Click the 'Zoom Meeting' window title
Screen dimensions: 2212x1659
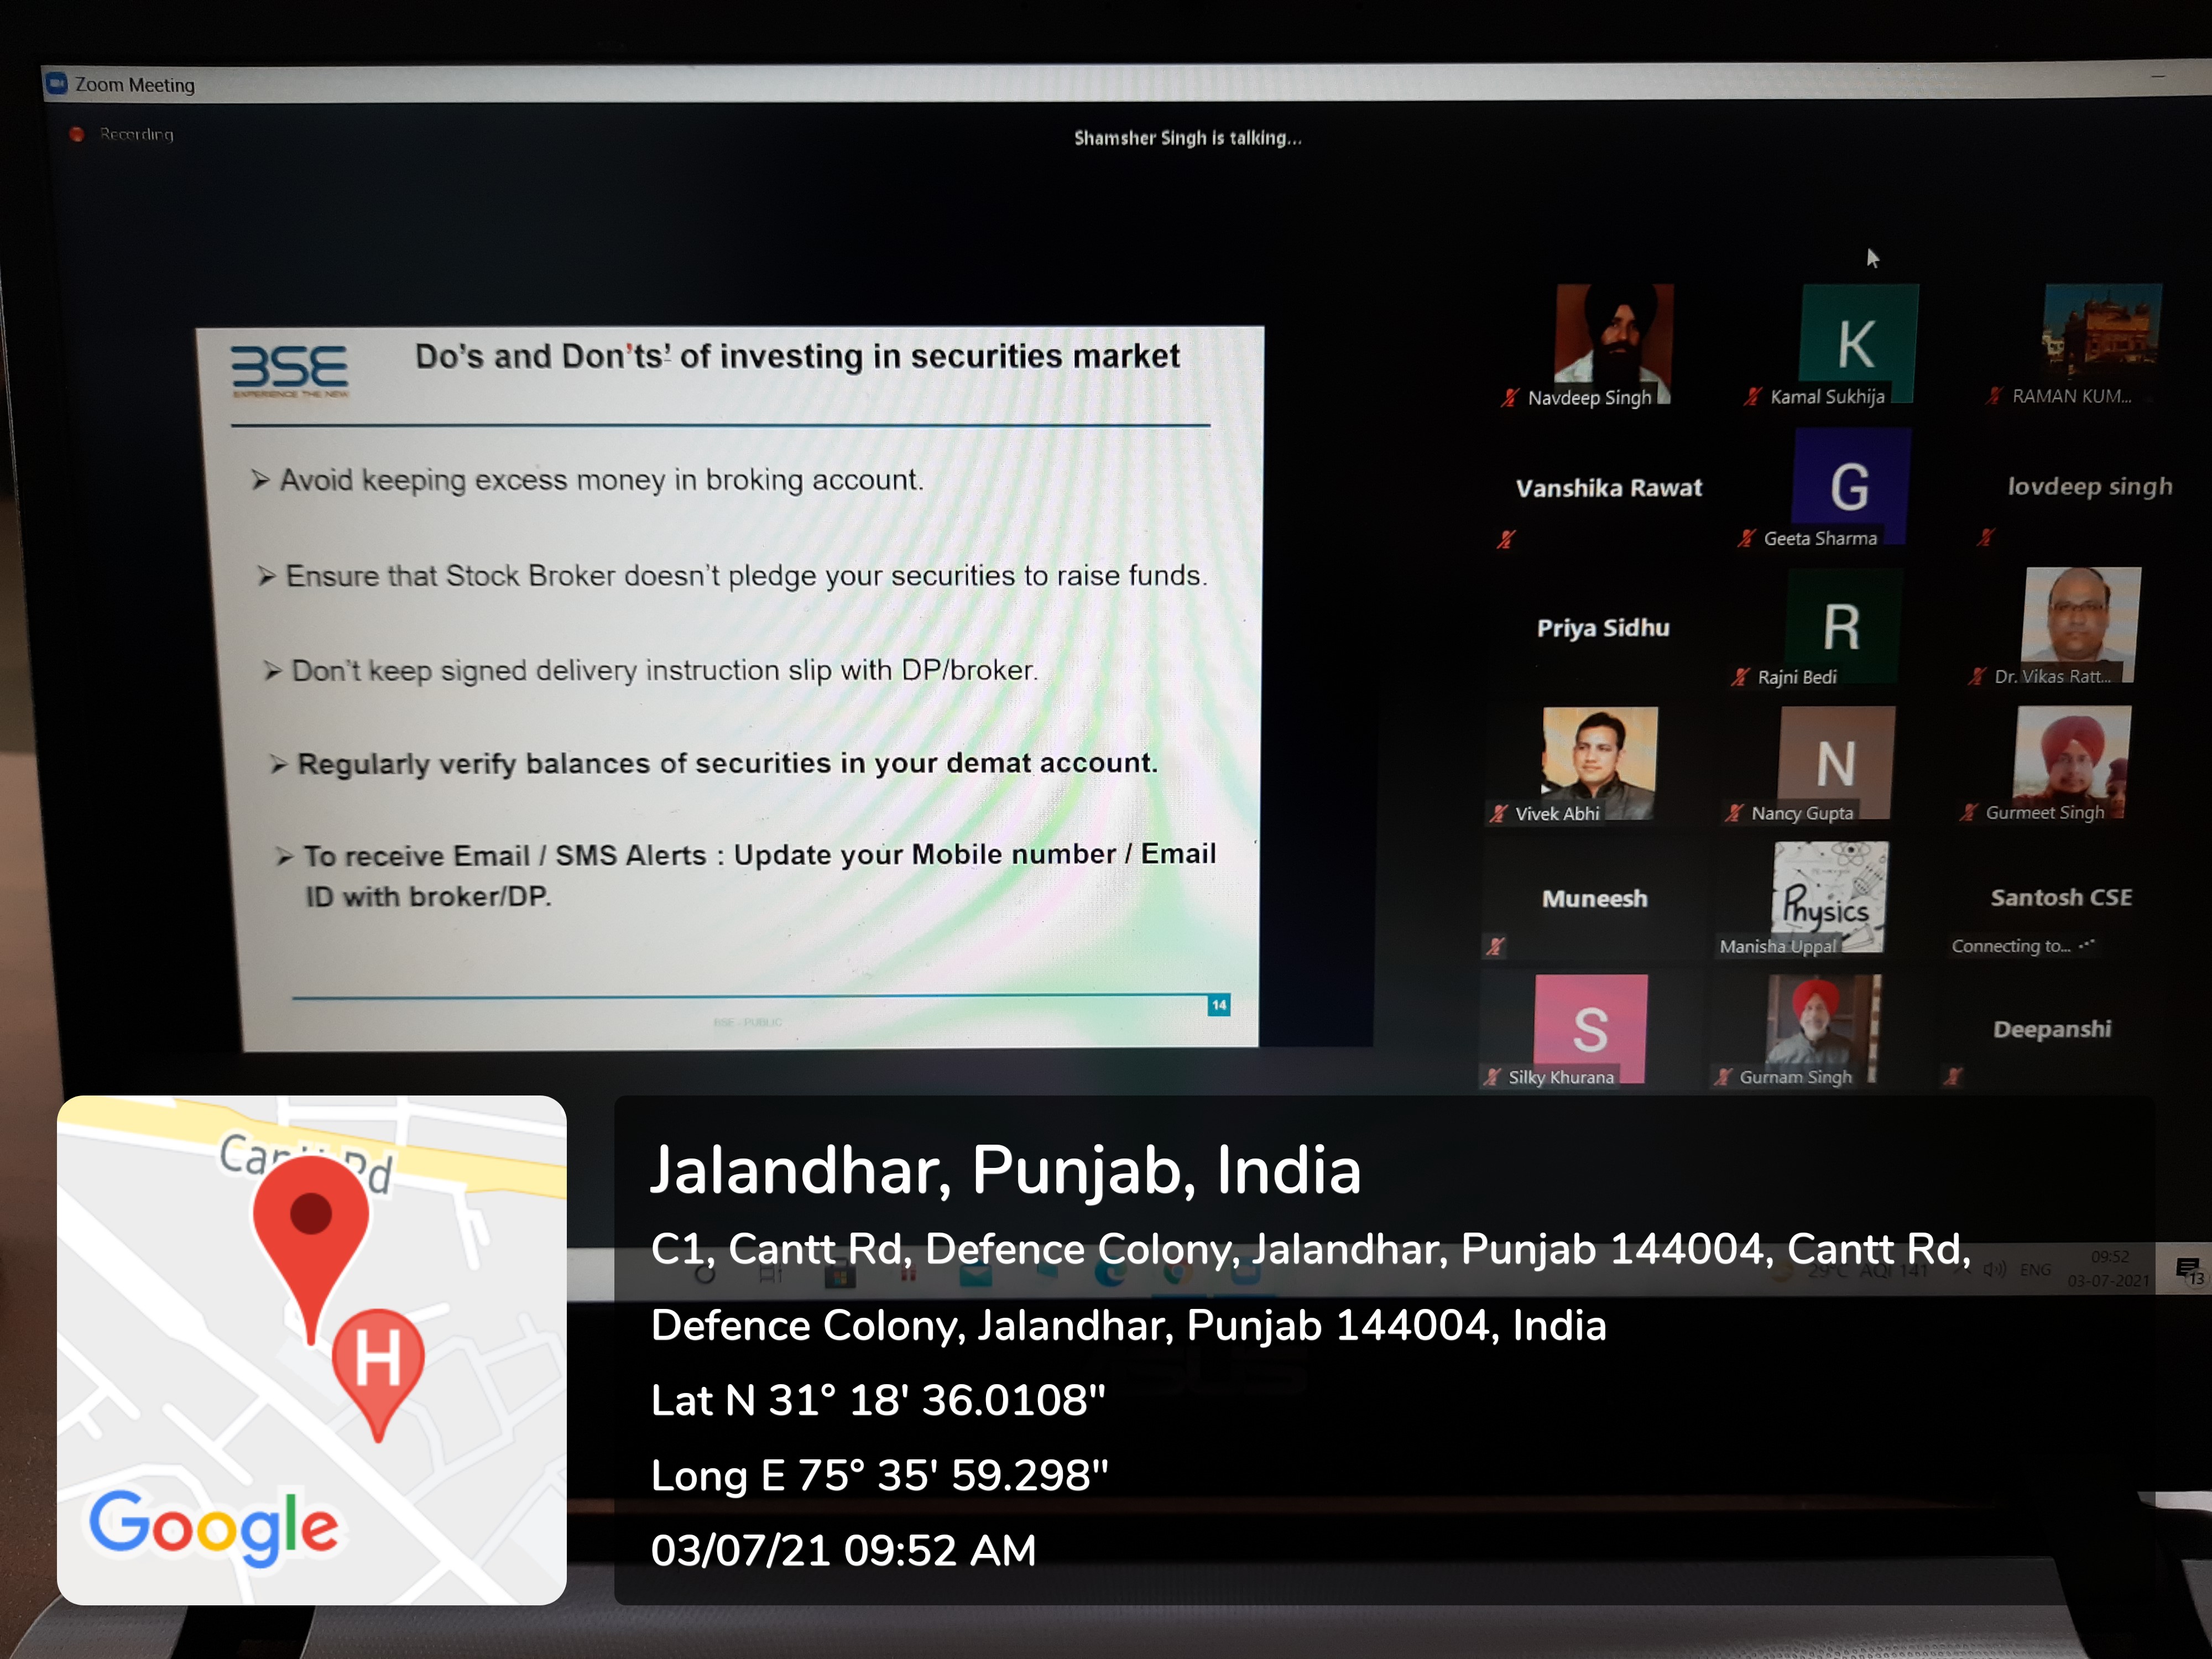click(135, 85)
